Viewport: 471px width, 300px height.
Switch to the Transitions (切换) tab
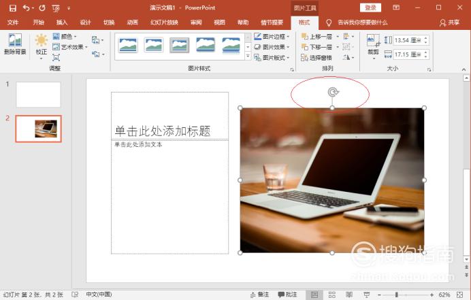coord(109,22)
